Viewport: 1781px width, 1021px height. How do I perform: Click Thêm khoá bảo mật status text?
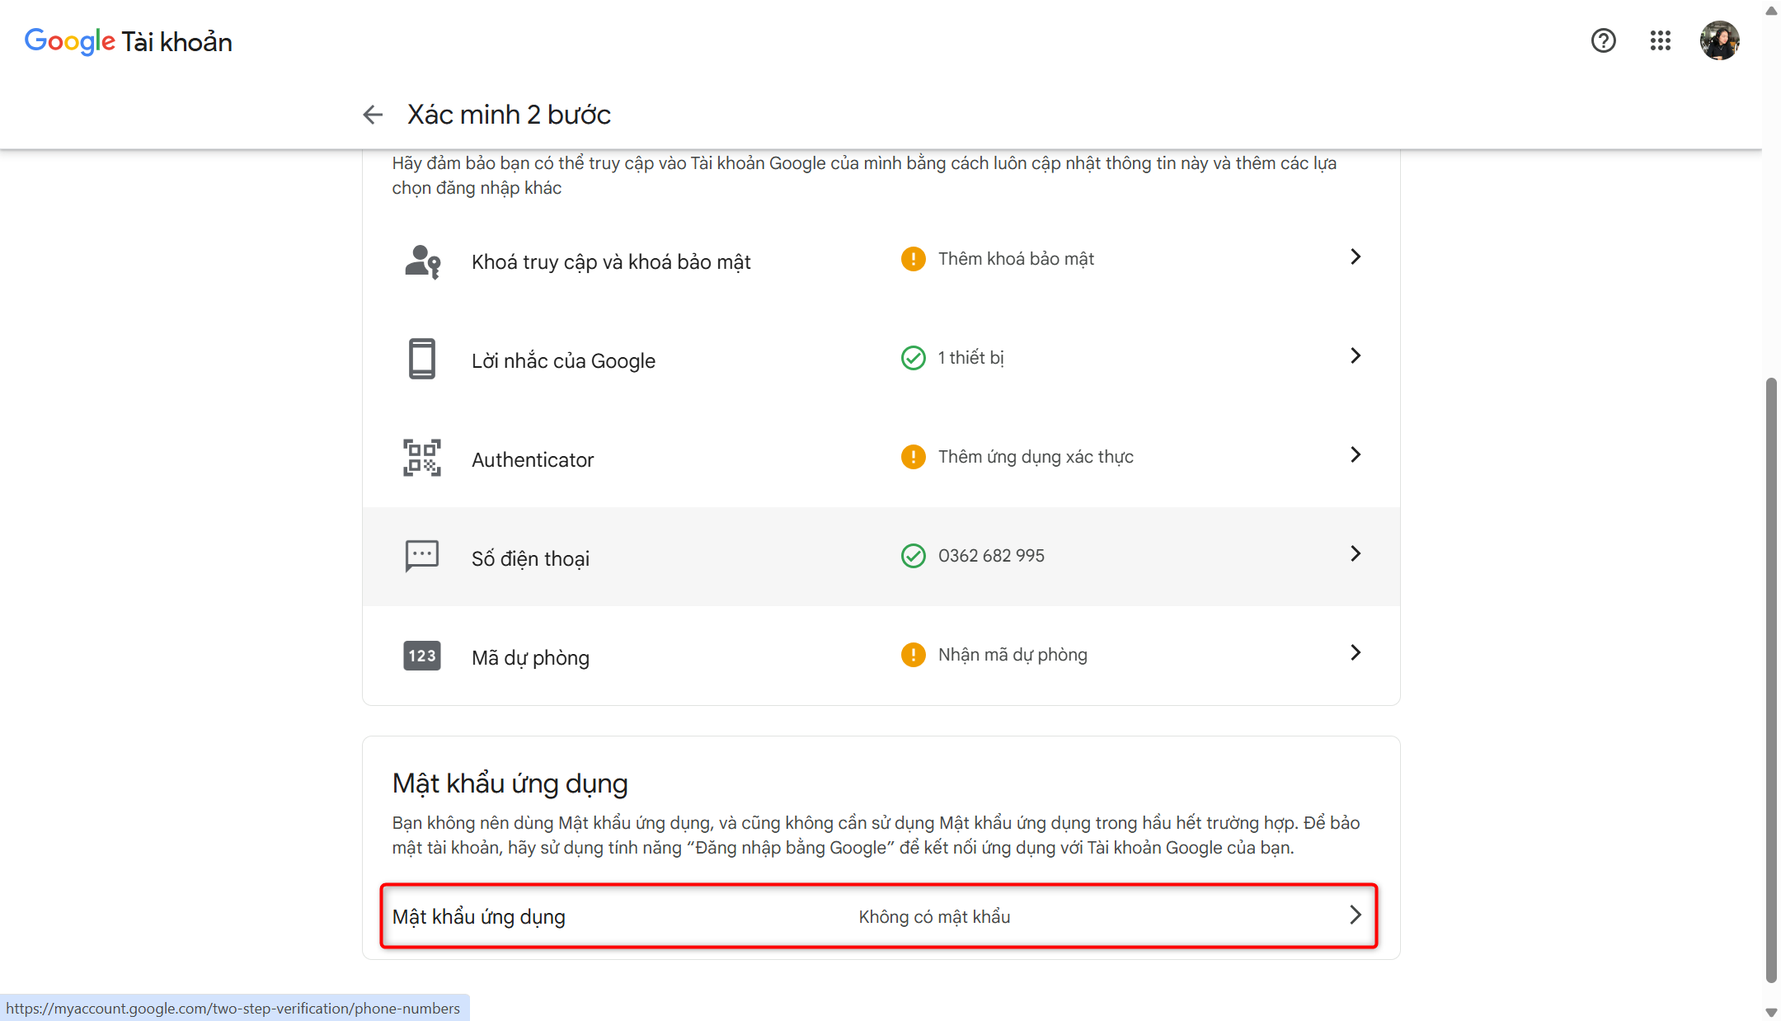pos(1016,259)
